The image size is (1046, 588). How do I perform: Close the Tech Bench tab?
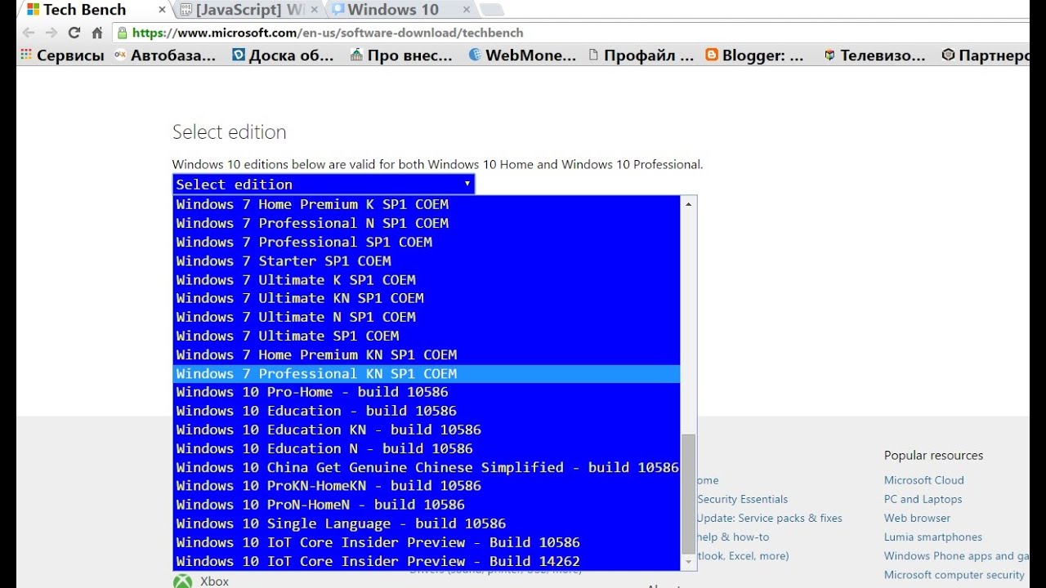click(162, 10)
